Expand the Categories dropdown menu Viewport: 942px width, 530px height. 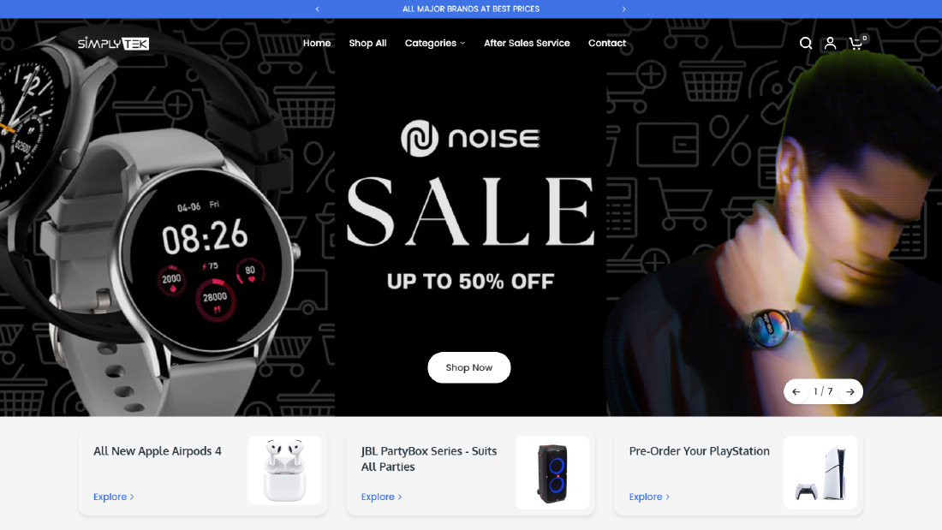click(435, 44)
